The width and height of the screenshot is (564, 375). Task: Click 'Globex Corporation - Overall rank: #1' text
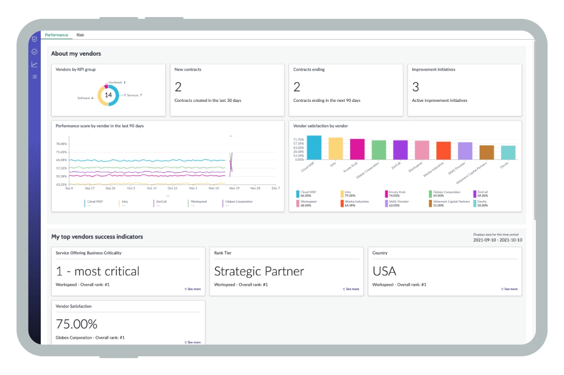click(90, 338)
